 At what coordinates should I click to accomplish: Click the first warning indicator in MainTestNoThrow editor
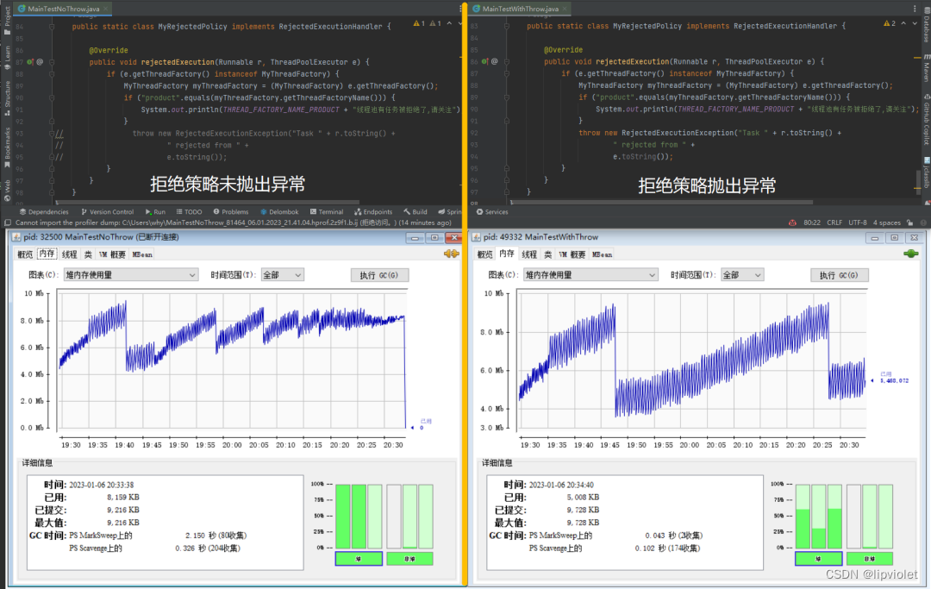pyautogui.click(x=419, y=23)
